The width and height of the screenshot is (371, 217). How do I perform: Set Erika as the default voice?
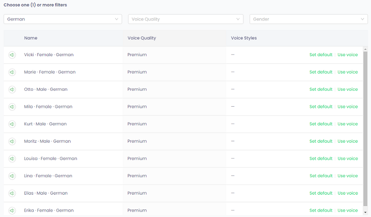321,210
